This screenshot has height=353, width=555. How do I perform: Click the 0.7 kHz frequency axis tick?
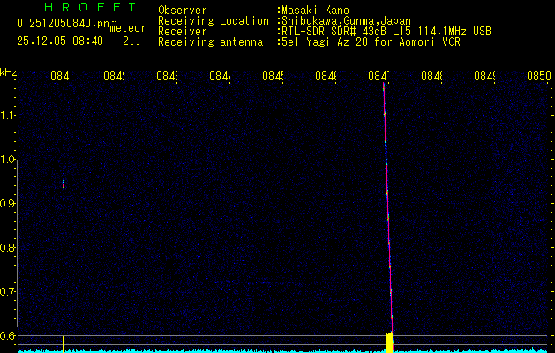pyautogui.click(x=9, y=292)
